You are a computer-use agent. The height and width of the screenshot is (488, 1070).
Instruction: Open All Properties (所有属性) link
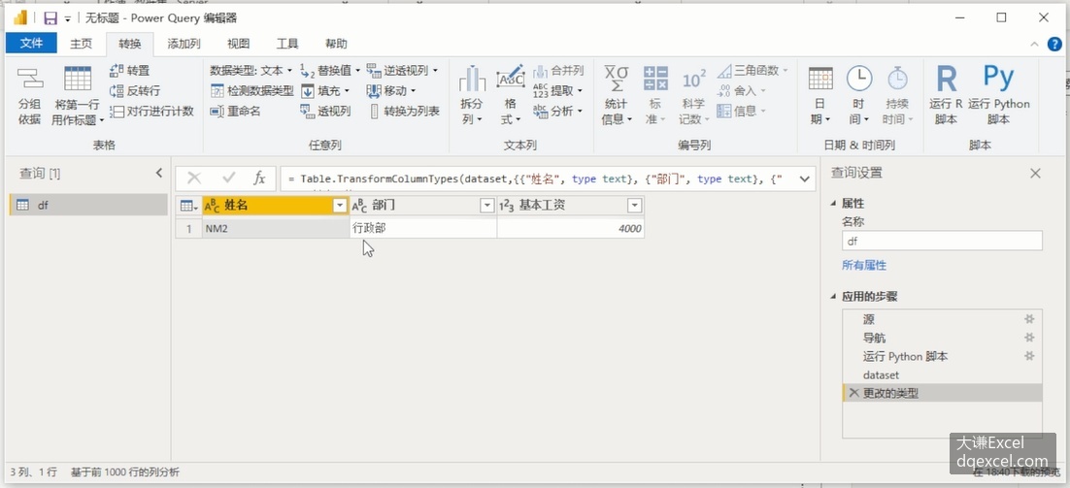click(864, 265)
